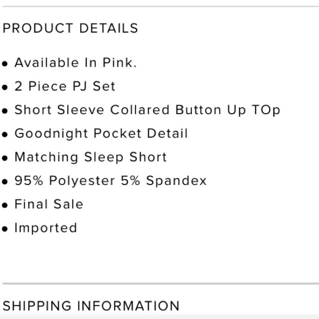
Task: Click the bullet beside "95% Polyester"
Action: click(5, 182)
